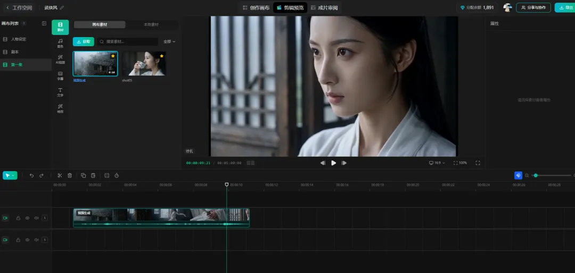Open 人物设定 in the canvas list
Image resolution: width=575 pixels, height=273 pixels.
pyautogui.click(x=26, y=39)
